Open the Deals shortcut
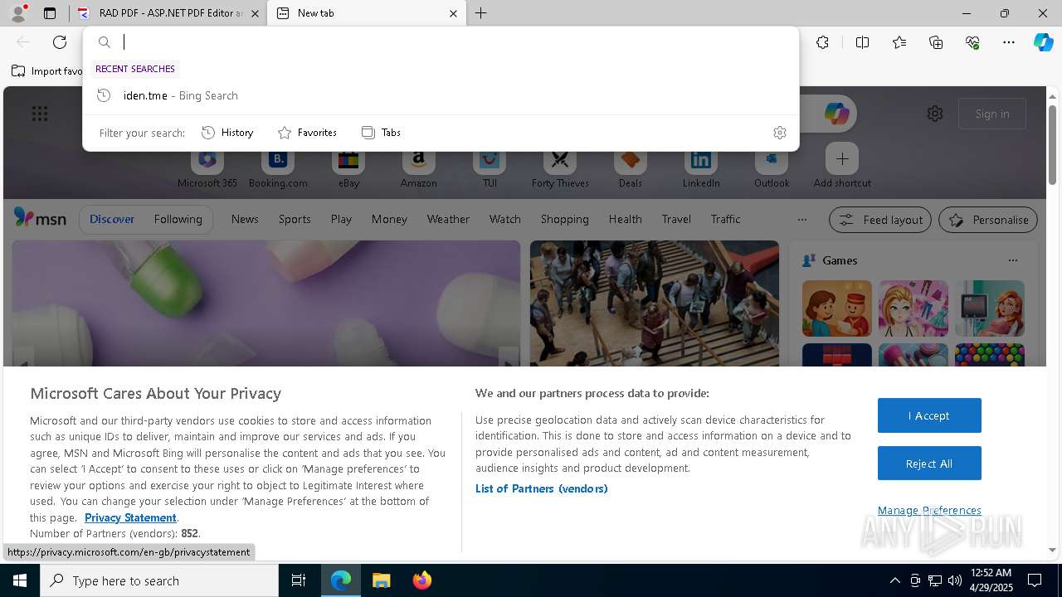 (631, 168)
